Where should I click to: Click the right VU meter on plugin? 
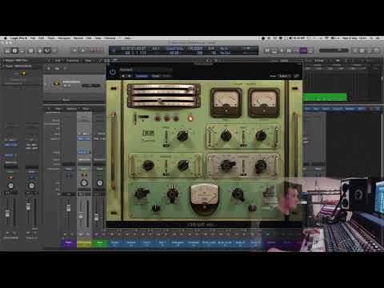click(x=264, y=103)
